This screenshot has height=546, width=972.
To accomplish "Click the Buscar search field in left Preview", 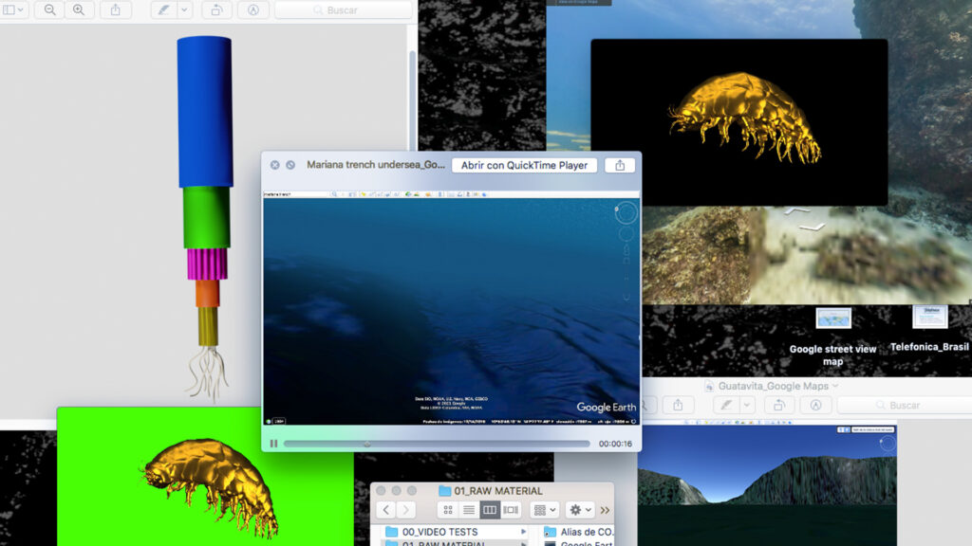I will [x=344, y=9].
